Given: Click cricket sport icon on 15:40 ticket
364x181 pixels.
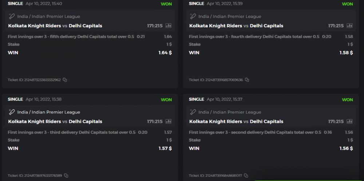Looking at the screenshot, I should [12, 16].
